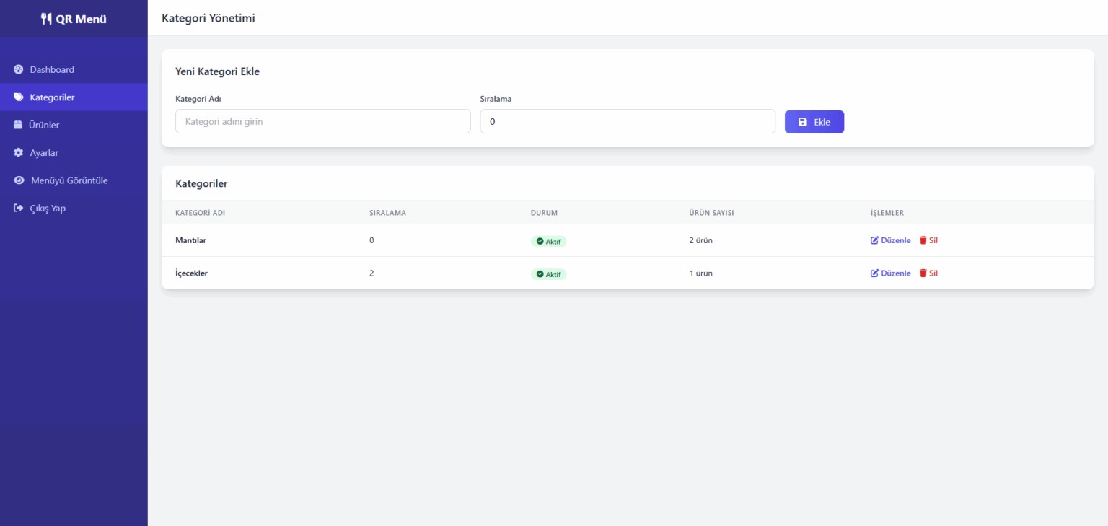1108x526 pixels.
Task: Open the Dashboard menu item
Action: (x=52, y=70)
